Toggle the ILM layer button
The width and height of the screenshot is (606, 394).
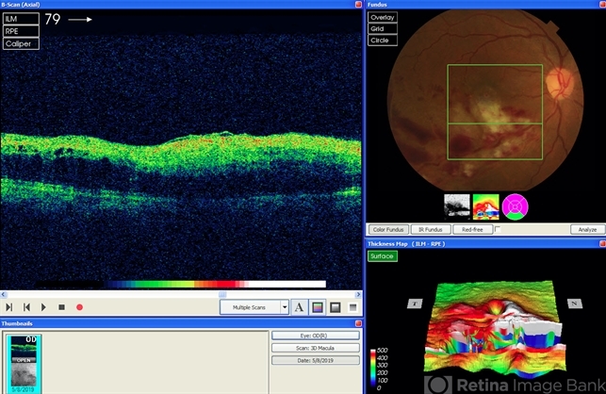click(21, 18)
